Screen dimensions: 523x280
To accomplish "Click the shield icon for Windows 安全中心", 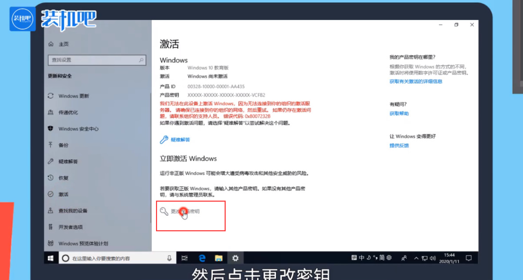I will 51,129.
